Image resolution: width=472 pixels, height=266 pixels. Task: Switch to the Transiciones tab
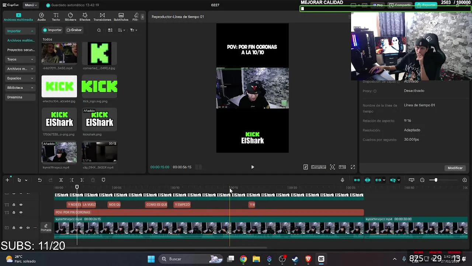click(x=102, y=17)
